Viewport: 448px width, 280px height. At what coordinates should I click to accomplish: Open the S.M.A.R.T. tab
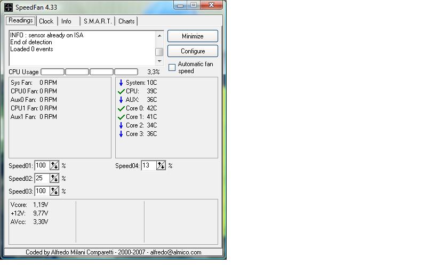click(x=98, y=21)
